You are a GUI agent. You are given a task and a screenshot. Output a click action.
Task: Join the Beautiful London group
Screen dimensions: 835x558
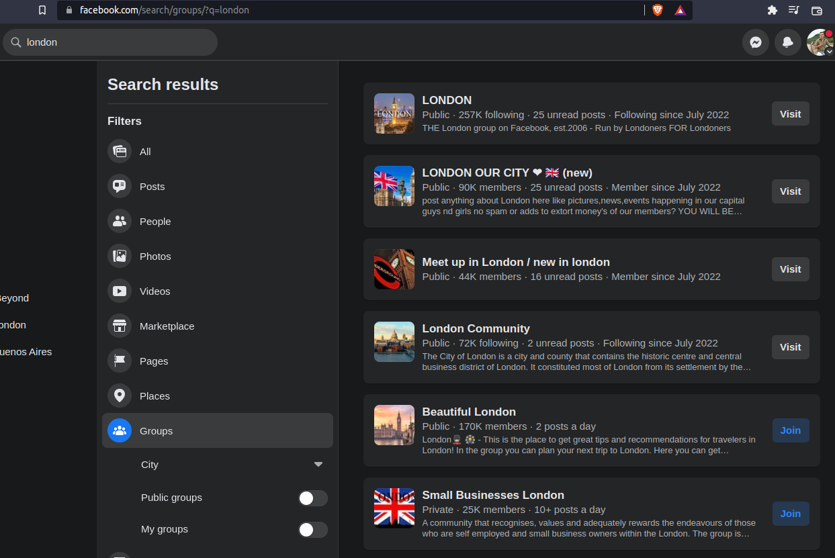[791, 430]
